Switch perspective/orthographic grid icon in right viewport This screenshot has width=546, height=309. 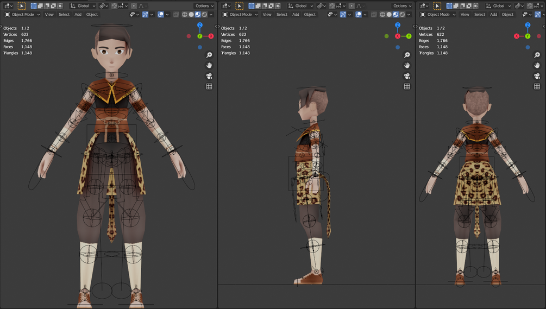[x=537, y=86]
